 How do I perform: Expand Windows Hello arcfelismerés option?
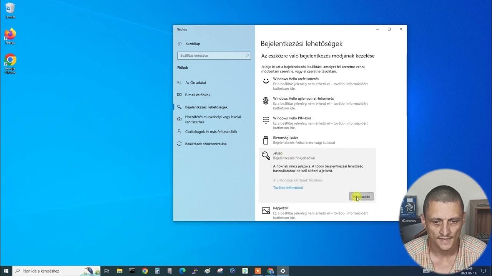click(317, 84)
